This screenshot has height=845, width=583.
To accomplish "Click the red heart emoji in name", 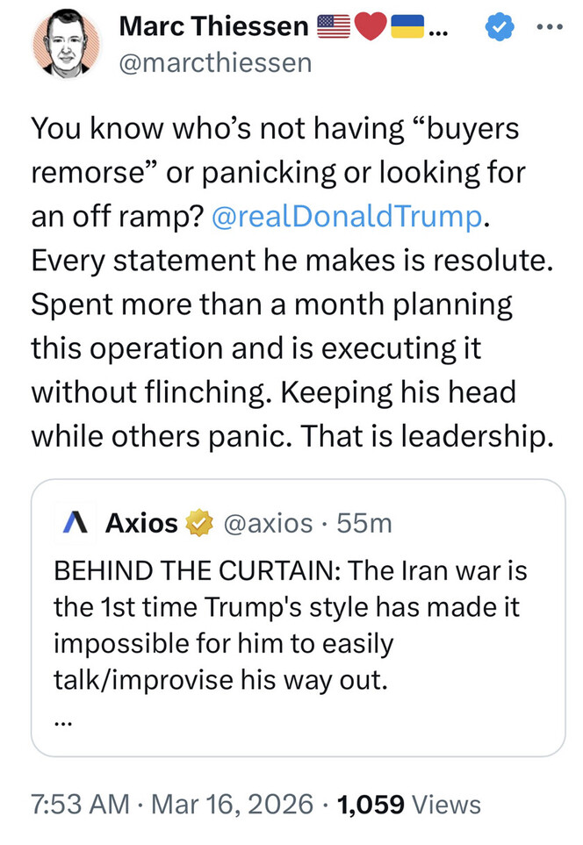I will point(370,28).
